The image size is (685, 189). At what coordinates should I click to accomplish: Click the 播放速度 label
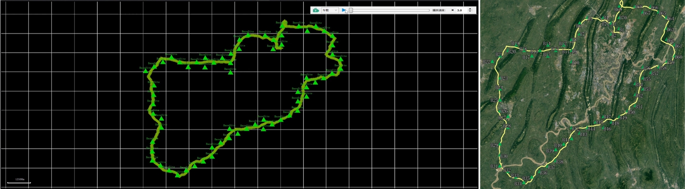(439, 10)
